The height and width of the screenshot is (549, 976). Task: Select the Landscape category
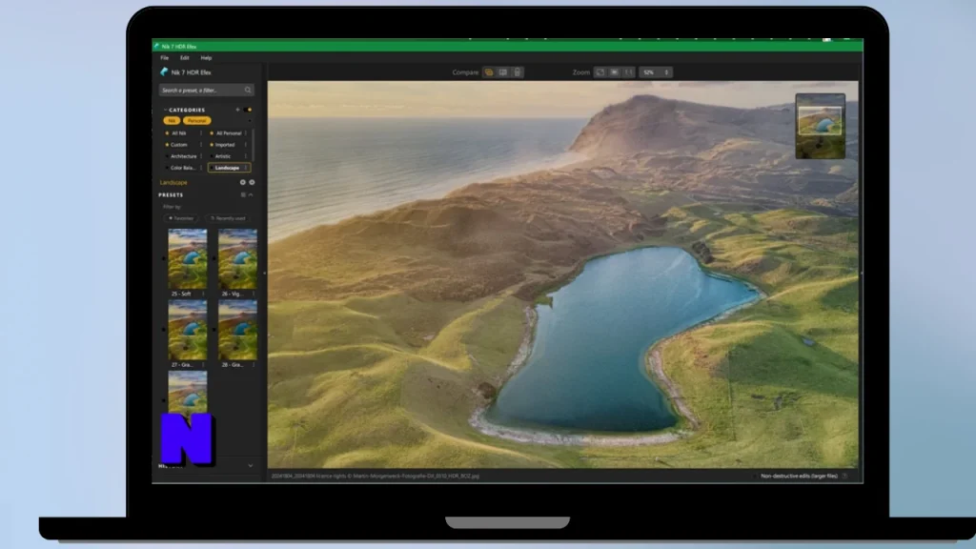tap(227, 168)
